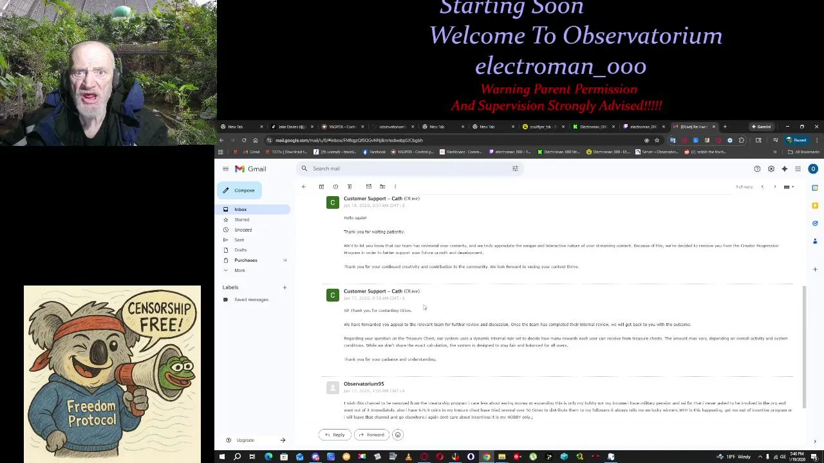The width and height of the screenshot is (824, 463).
Task: Open Windows taskbar search
Action: pos(237,457)
